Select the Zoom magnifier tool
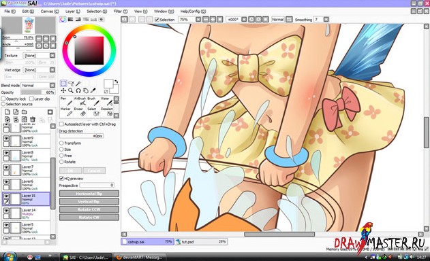430x261 pixels. point(71,90)
